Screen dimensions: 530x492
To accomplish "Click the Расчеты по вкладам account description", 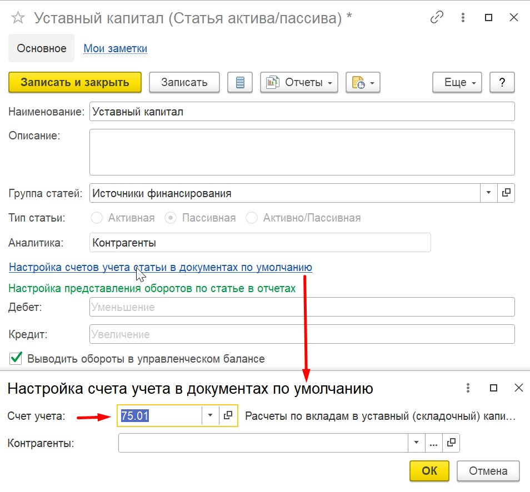I will tap(380, 416).
